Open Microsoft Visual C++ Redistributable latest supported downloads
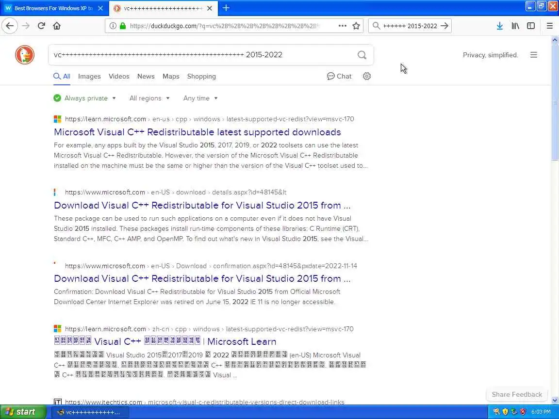Viewport: 559px width, 419px height. (197, 132)
